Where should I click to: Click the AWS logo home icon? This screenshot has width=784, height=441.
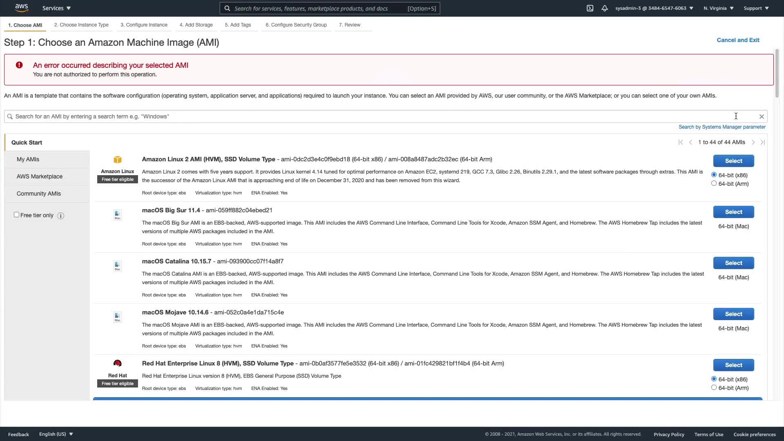21,8
